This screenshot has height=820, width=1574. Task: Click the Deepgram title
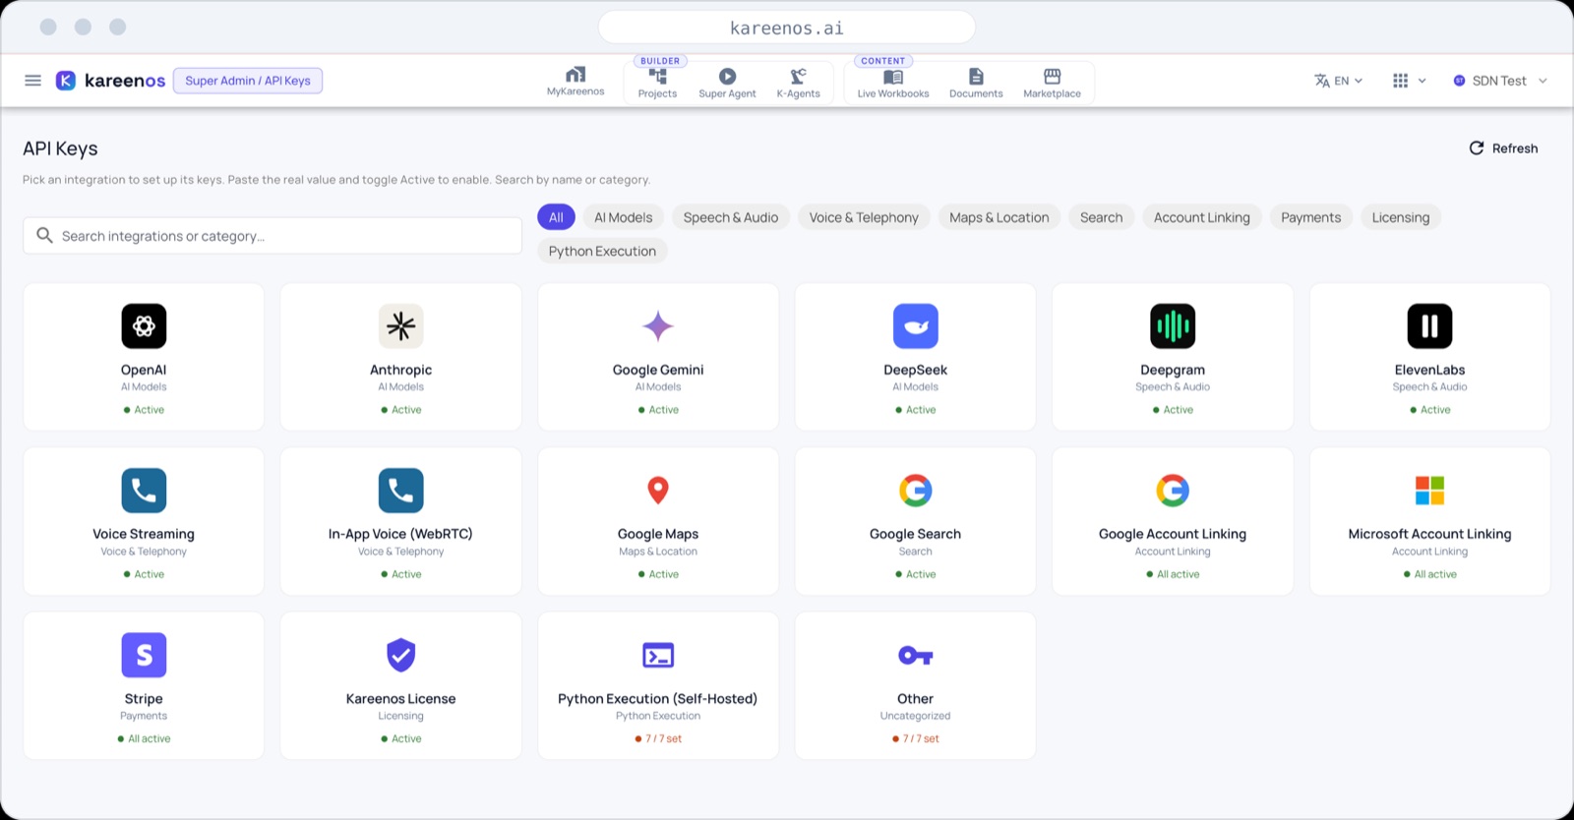[1173, 370]
